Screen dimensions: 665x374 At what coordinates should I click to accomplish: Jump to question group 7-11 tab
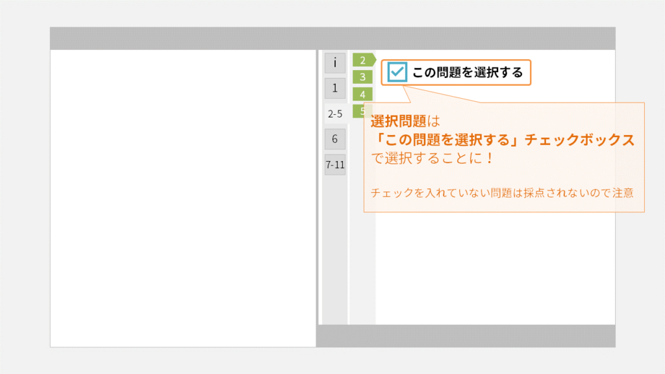tap(334, 164)
